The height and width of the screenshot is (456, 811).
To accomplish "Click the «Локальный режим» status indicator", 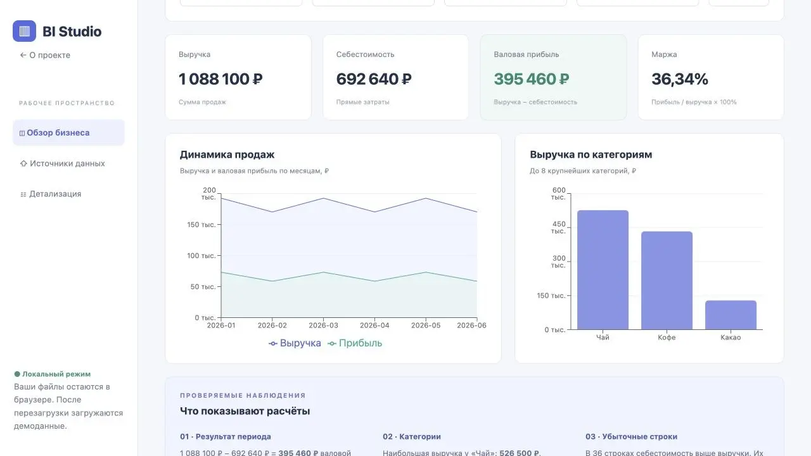I will tap(53, 374).
